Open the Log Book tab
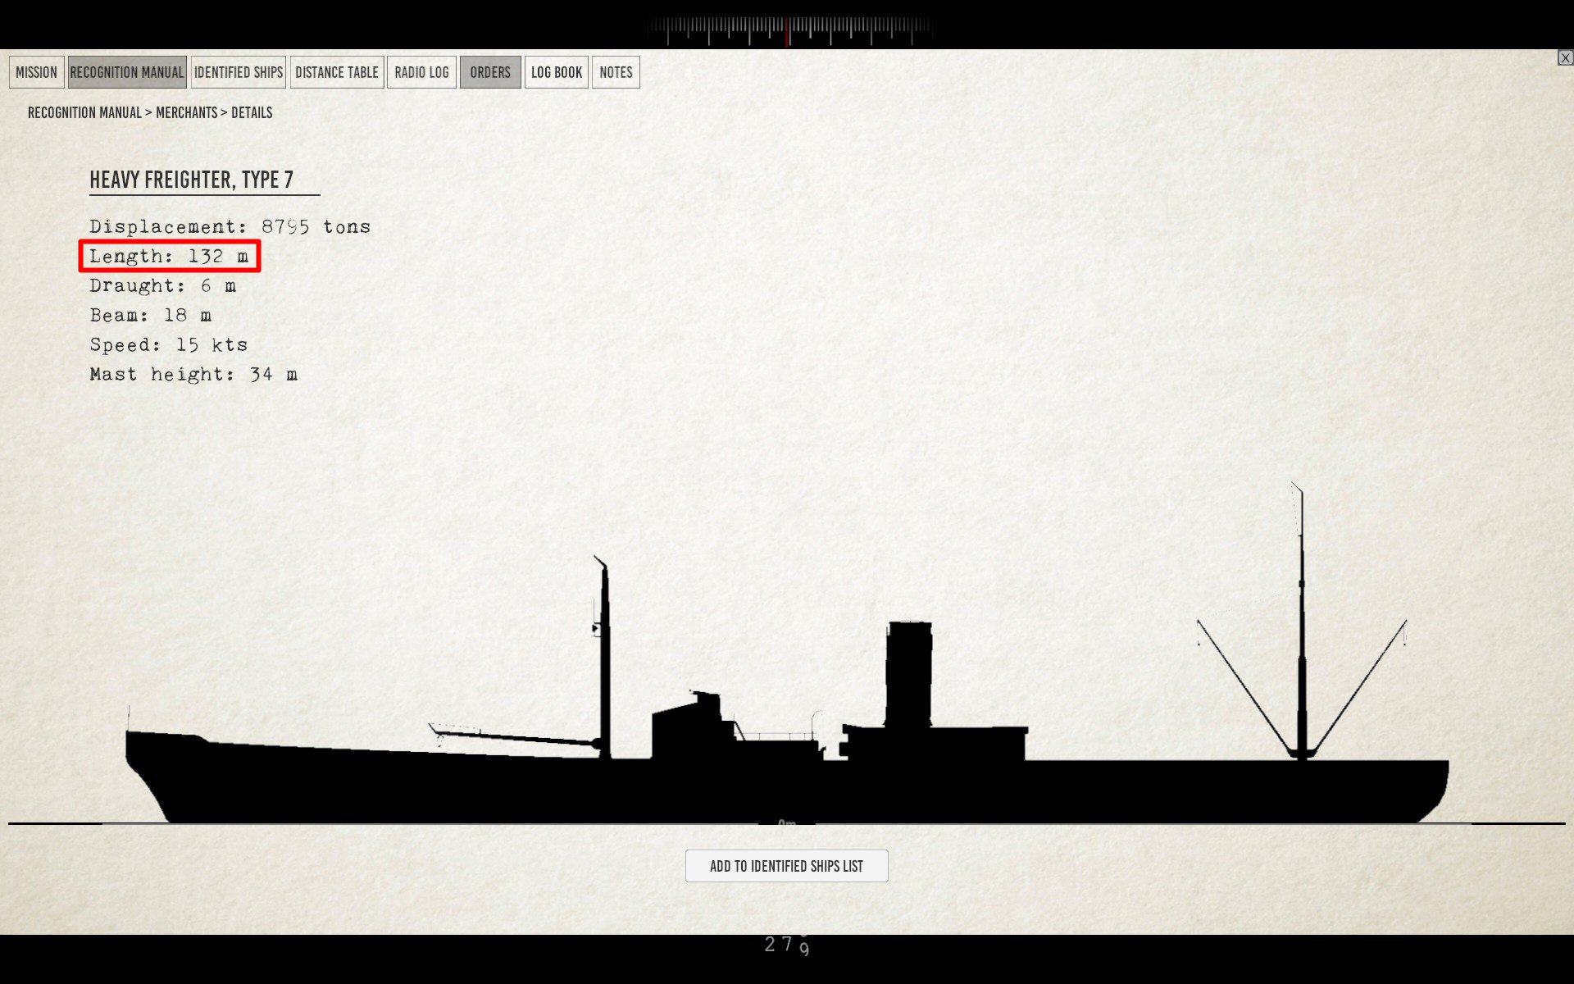This screenshot has width=1574, height=984. click(556, 72)
